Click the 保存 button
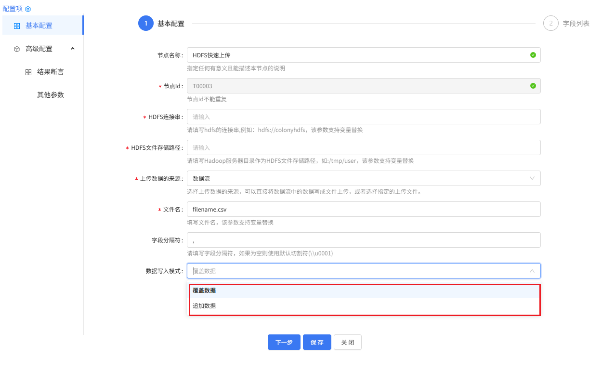Image resolution: width=602 pixels, height=385 pixels. 317,342
